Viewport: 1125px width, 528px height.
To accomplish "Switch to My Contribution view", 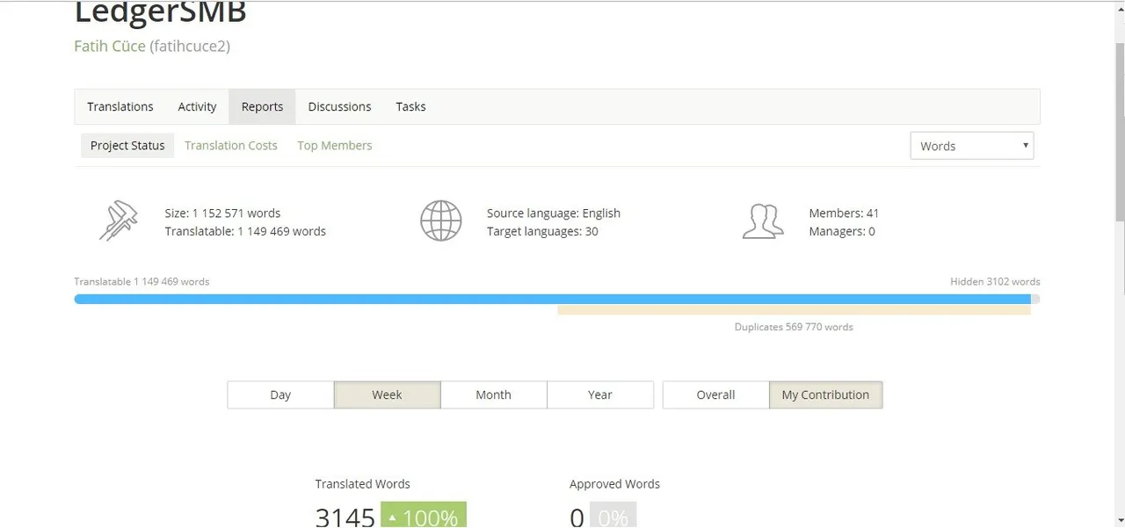I will (825, 394).
